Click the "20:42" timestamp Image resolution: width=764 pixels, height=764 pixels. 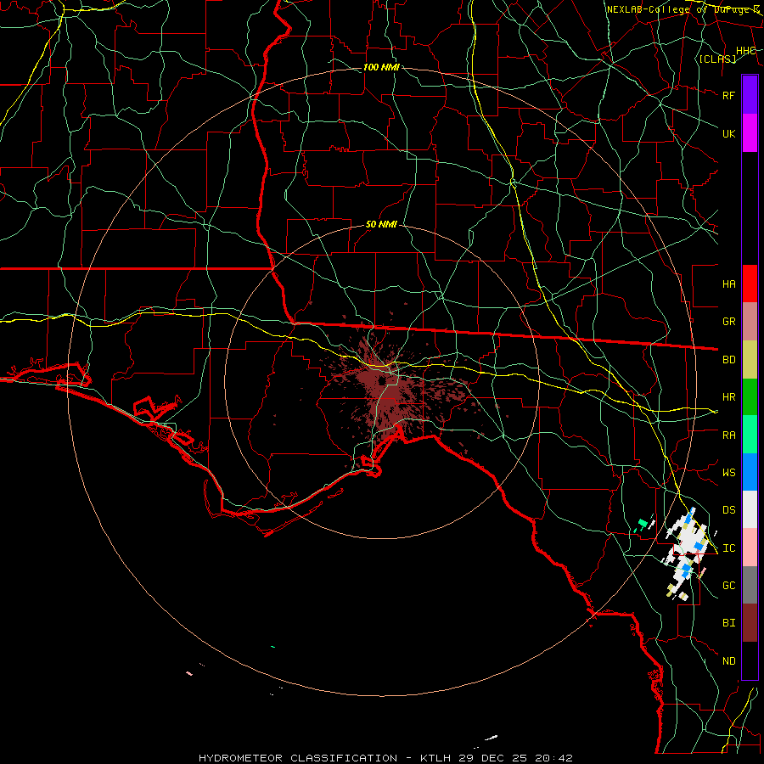click(x=553, y=758)
